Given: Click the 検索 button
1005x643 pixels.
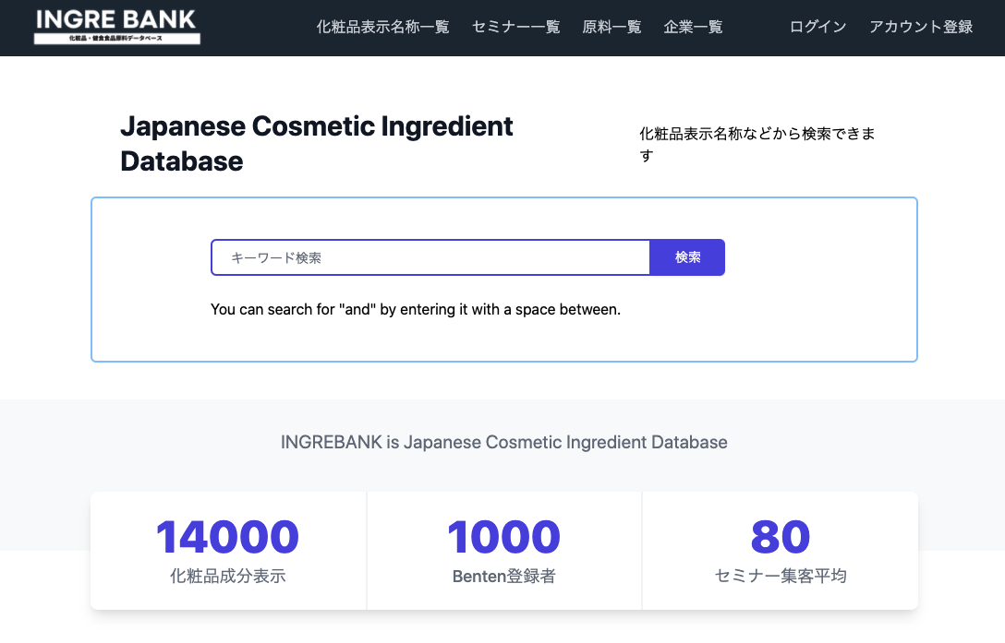Looking at the screenshot, I should [x=687, y=257].
